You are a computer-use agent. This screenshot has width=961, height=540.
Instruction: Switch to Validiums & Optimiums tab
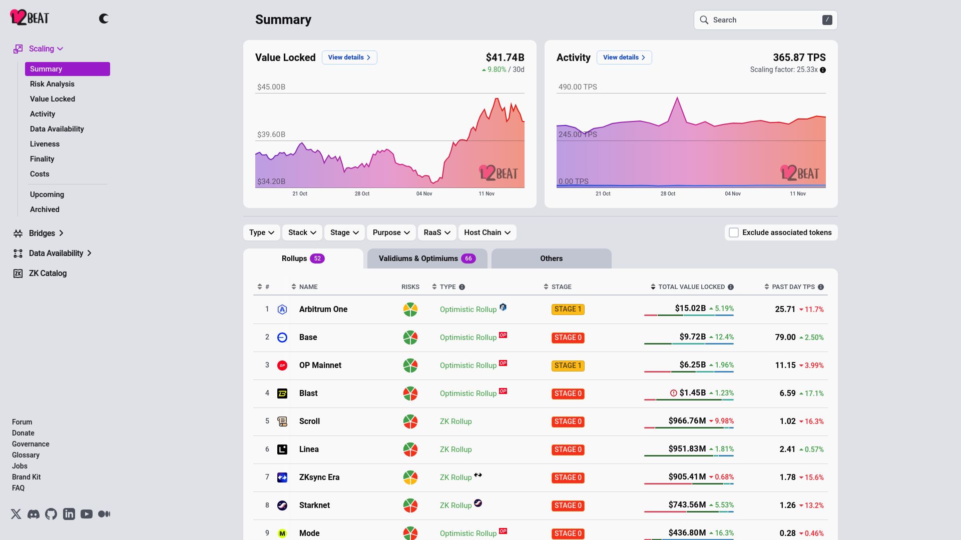coord(427,258)
